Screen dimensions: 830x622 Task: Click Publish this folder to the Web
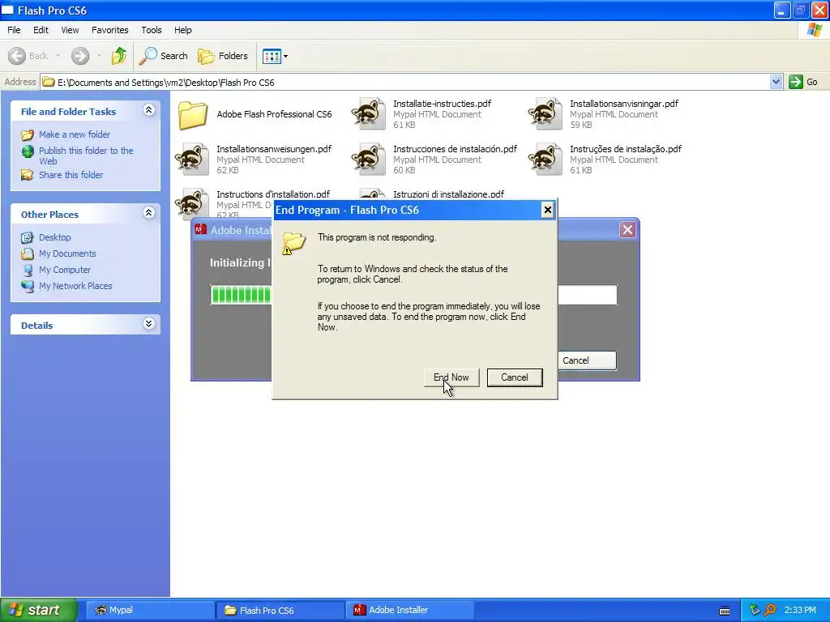click(86, 155)
